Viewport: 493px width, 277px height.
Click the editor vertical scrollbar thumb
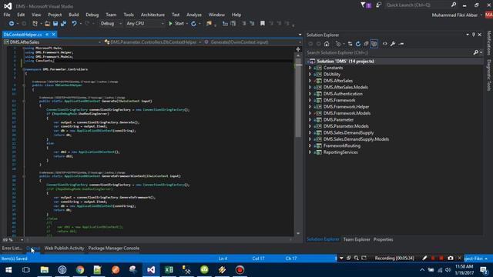(298, 98)
